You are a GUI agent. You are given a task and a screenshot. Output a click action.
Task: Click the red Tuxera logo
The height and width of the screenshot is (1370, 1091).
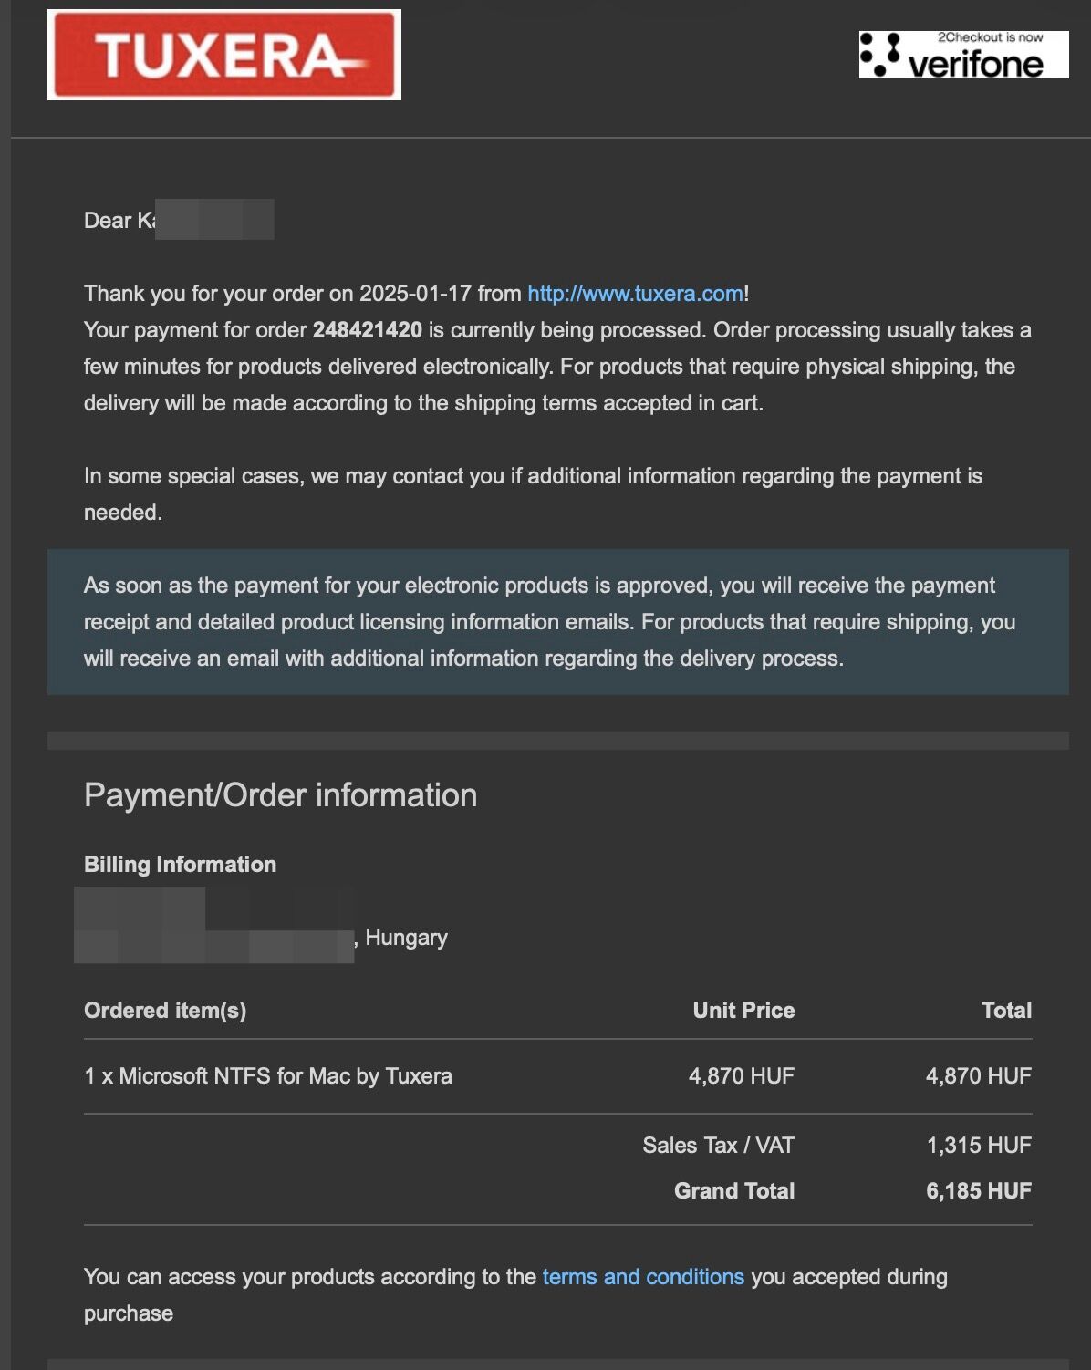224,55
